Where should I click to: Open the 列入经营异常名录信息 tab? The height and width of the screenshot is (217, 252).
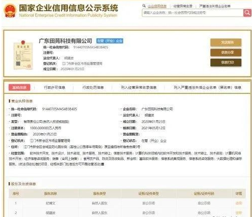pos(139,87)
